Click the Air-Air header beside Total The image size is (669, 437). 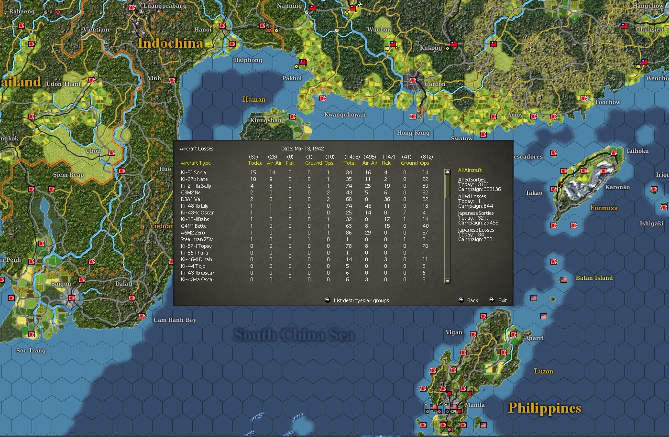pyautogui.click(x=370, y=163)
